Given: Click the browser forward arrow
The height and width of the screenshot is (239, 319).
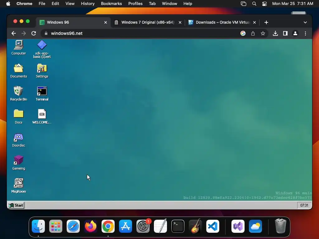Looking at the screenshot, I should [24, 33].
